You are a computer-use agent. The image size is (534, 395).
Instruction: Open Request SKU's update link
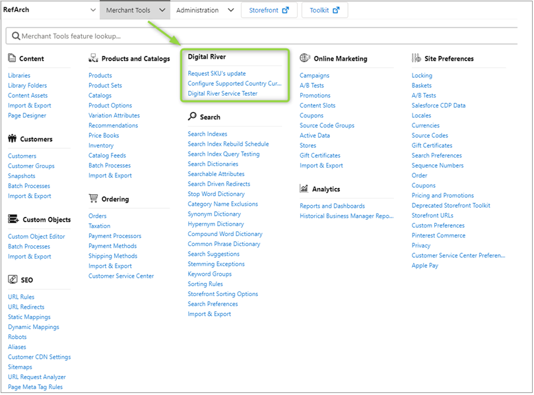(x=217, y=74)
